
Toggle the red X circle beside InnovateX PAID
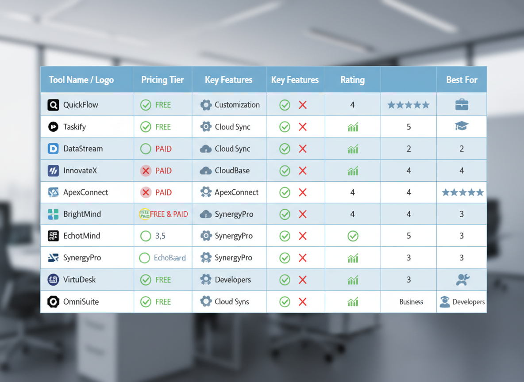tap(146, 171)
